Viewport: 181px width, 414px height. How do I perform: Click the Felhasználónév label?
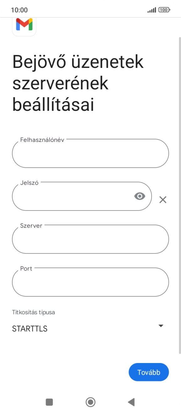pyautogui.click(x=42, y=140)
